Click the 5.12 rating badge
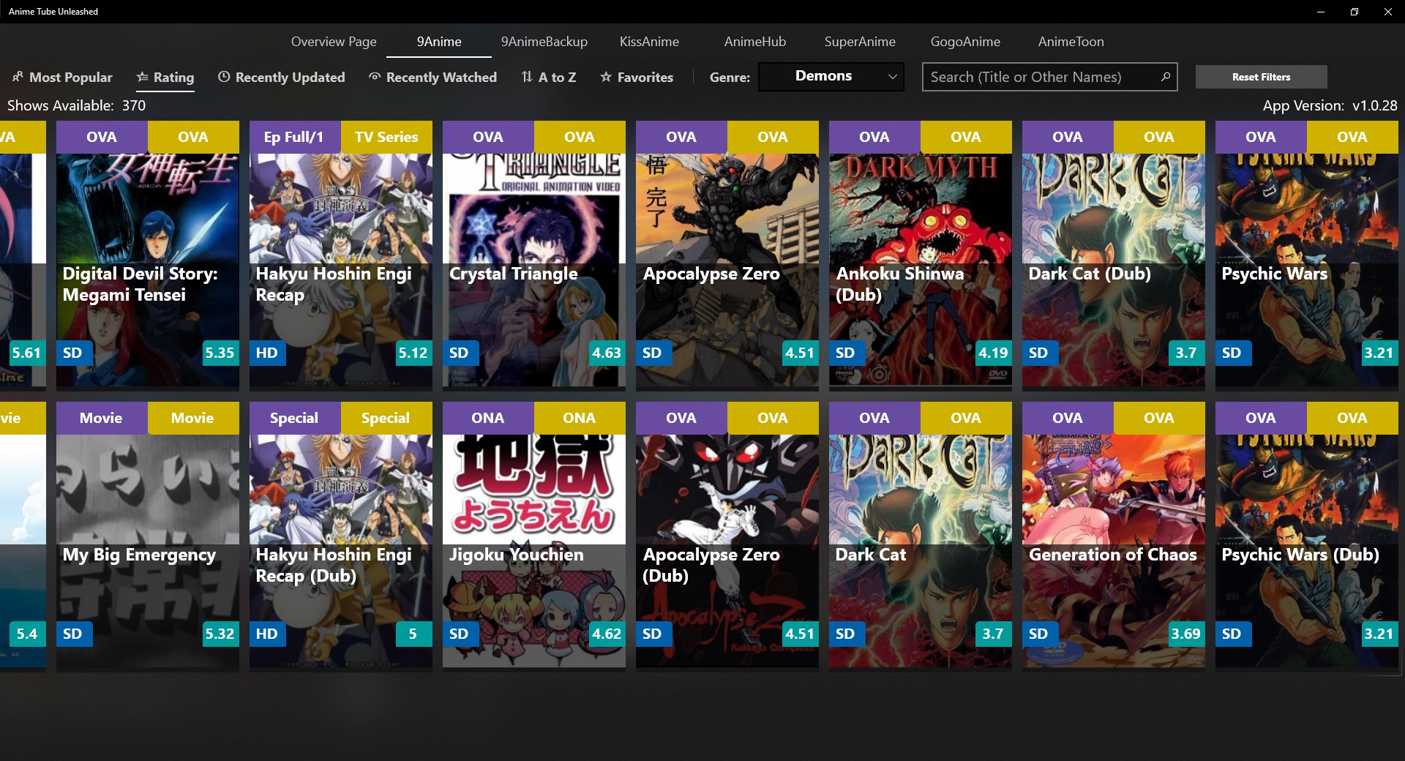This screenshot has height=761, width=1405. click(413, 353)
